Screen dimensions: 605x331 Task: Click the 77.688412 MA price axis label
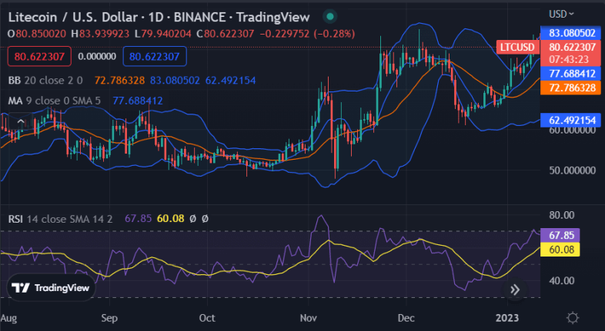coord(570,74)
